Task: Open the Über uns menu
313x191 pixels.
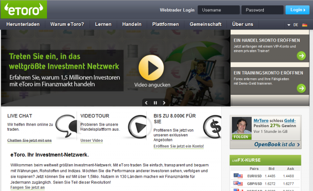Action: tap(243, 24)
